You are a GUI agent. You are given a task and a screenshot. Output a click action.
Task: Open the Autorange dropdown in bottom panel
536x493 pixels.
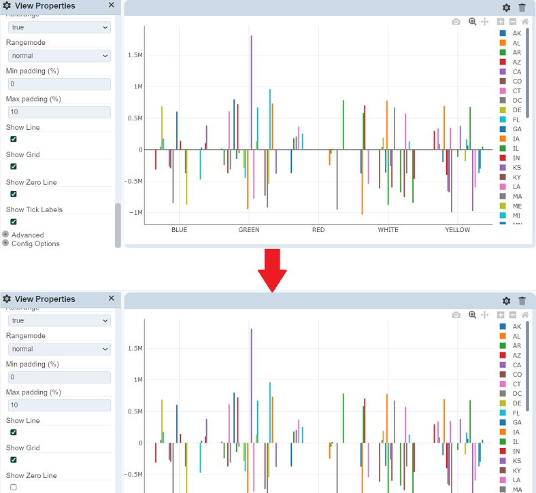(x=58, y=320)
